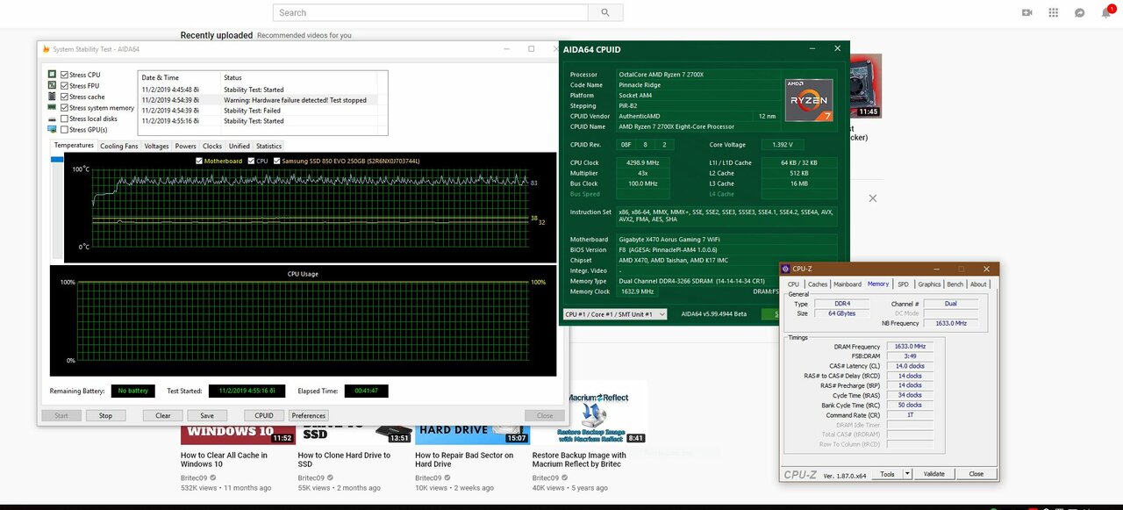The width and height of the screenshot is (1123, 510).
Task: Open the SPD tab in CPU-Z
Action: coord(904,284)
